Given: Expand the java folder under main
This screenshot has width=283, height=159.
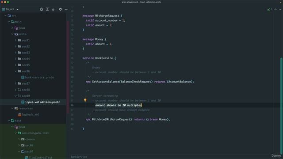Looking at the screenshot, I should (12, 28).
